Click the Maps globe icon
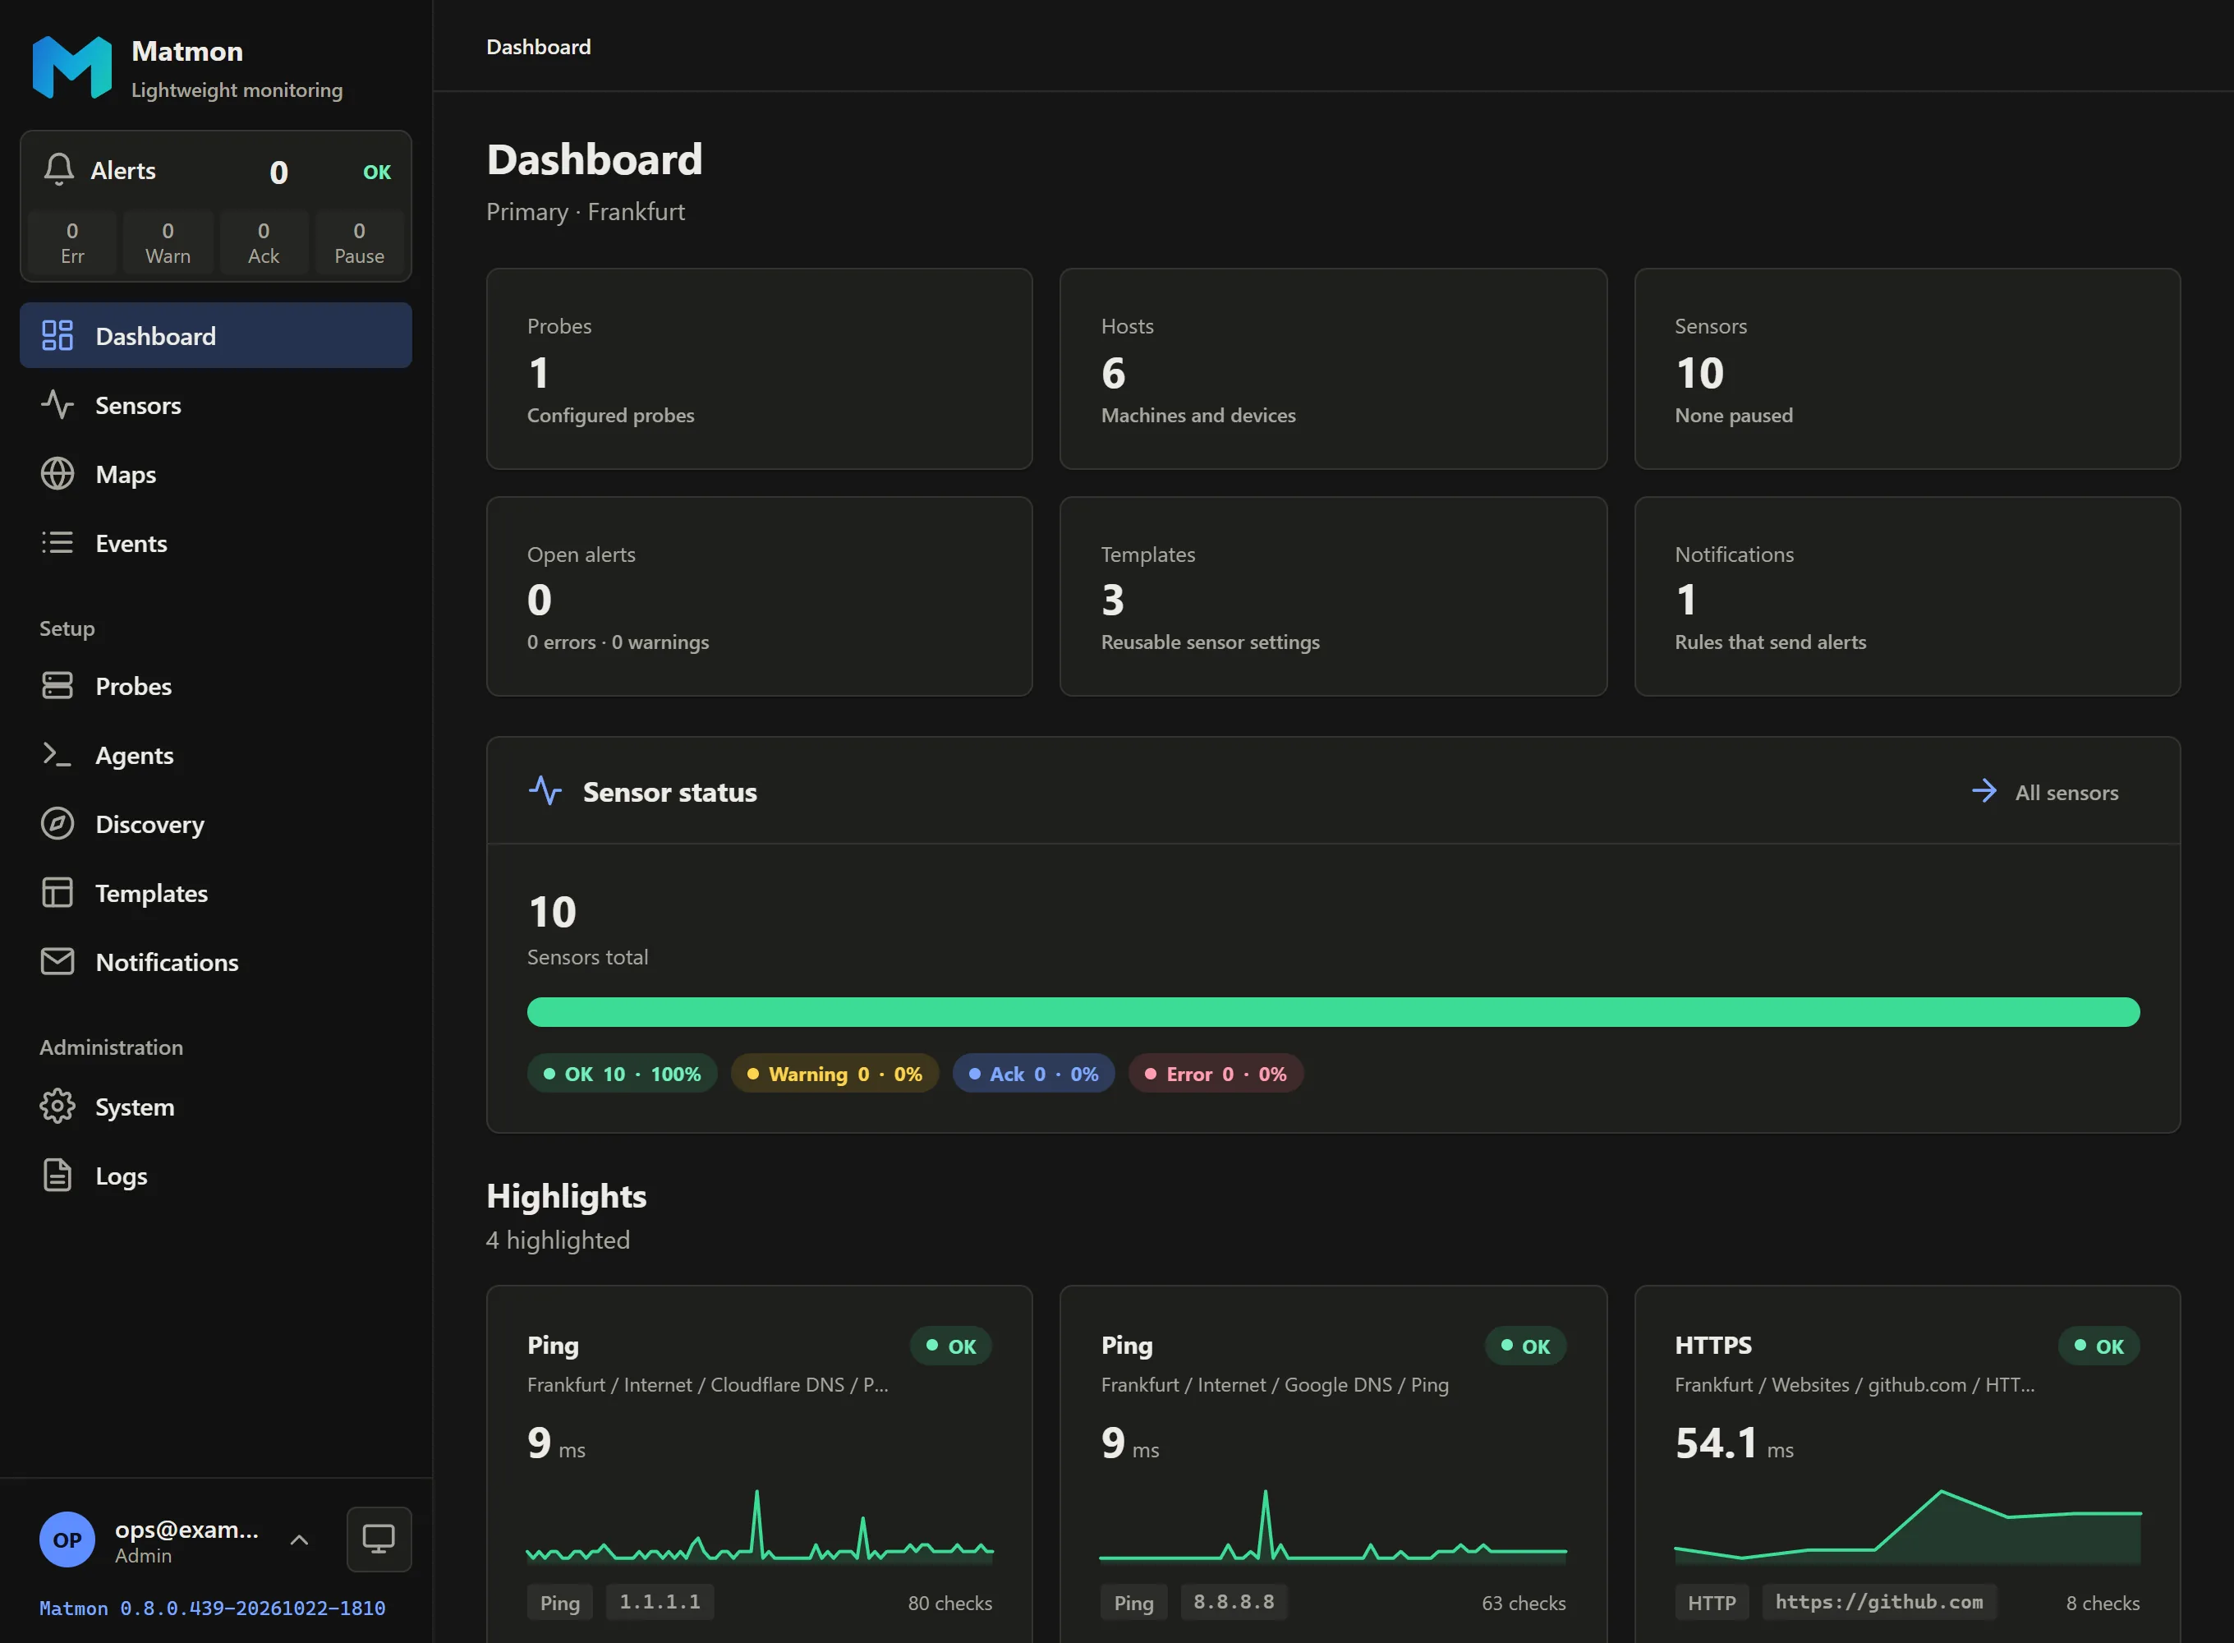 point(57,473)
